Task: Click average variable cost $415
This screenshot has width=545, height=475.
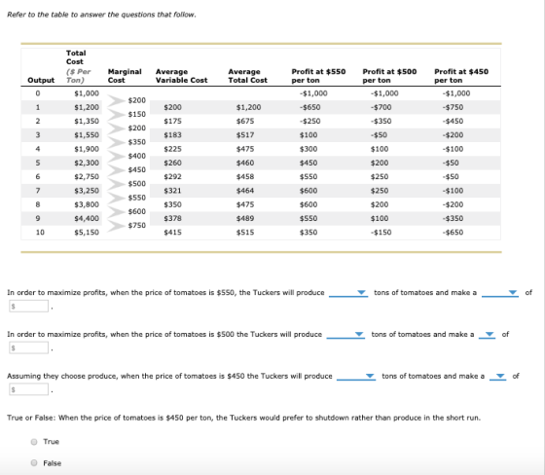Action: [173, 233]
